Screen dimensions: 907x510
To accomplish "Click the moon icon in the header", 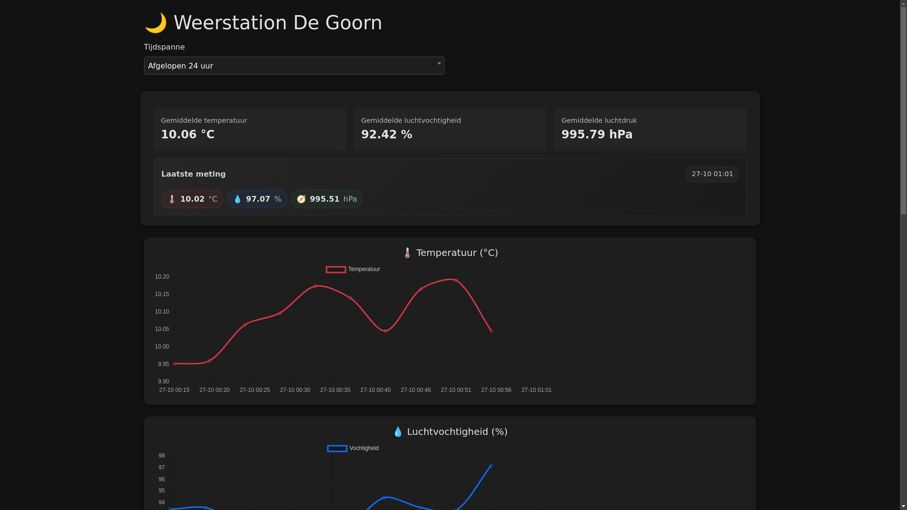I will click(x=155, y=23).
